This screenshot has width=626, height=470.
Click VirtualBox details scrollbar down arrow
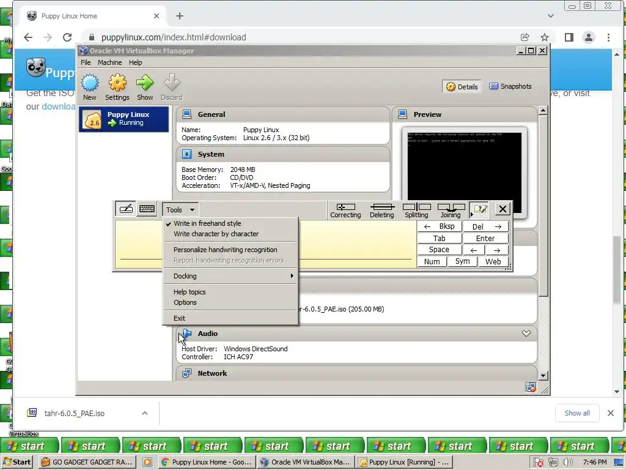(543, 376)
